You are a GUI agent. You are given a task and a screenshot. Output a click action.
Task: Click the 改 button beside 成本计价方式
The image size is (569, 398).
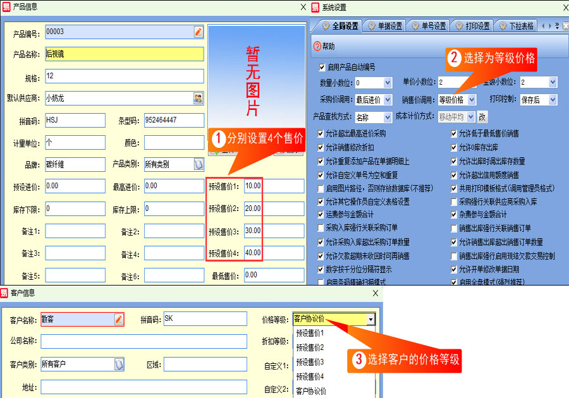pos(482,117)
